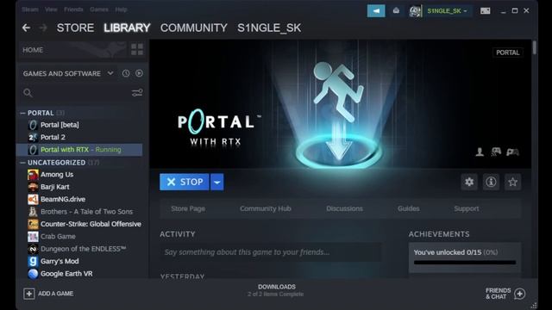Open the Steam menu

coord(30,9)
